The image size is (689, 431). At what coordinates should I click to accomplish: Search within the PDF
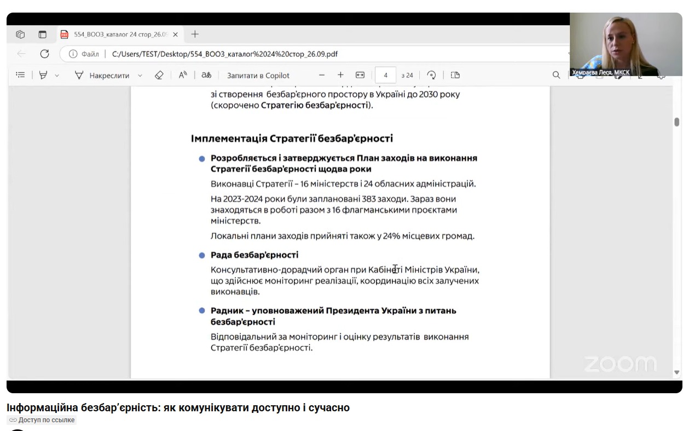[x=556, y=75]
